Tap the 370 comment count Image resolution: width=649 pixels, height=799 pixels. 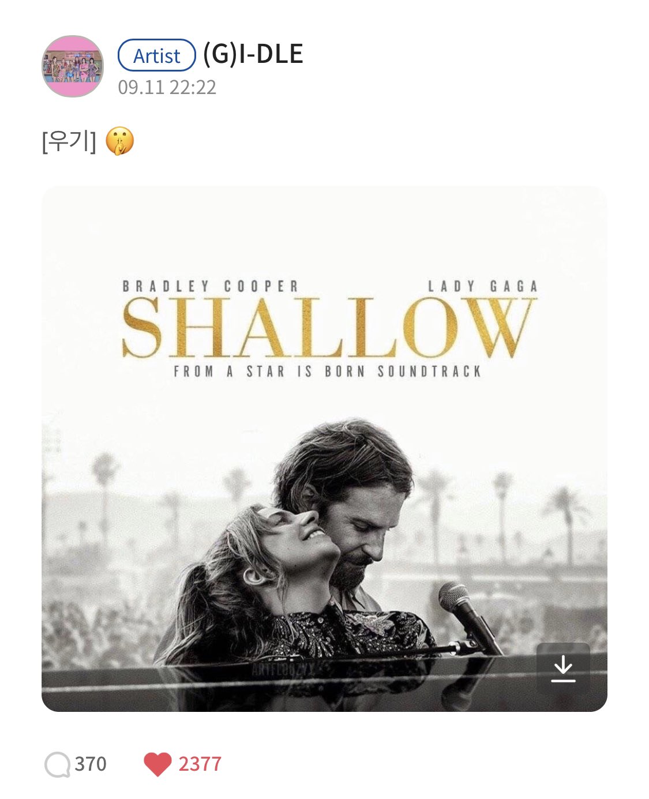[91, 764]
